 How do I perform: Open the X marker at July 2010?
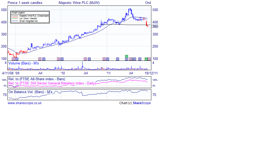click(85, 59)
